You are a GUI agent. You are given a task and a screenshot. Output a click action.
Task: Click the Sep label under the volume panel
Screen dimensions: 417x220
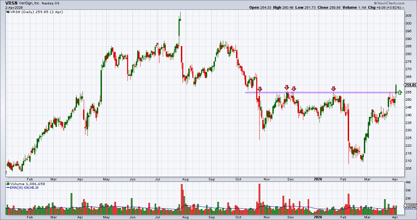coord(212,218)
